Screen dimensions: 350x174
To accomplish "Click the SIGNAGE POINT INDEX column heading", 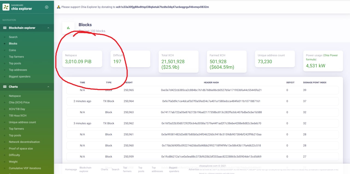I will click(315, 82).
